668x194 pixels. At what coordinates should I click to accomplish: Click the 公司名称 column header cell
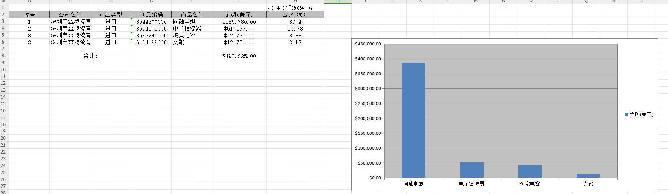(70, 15)
